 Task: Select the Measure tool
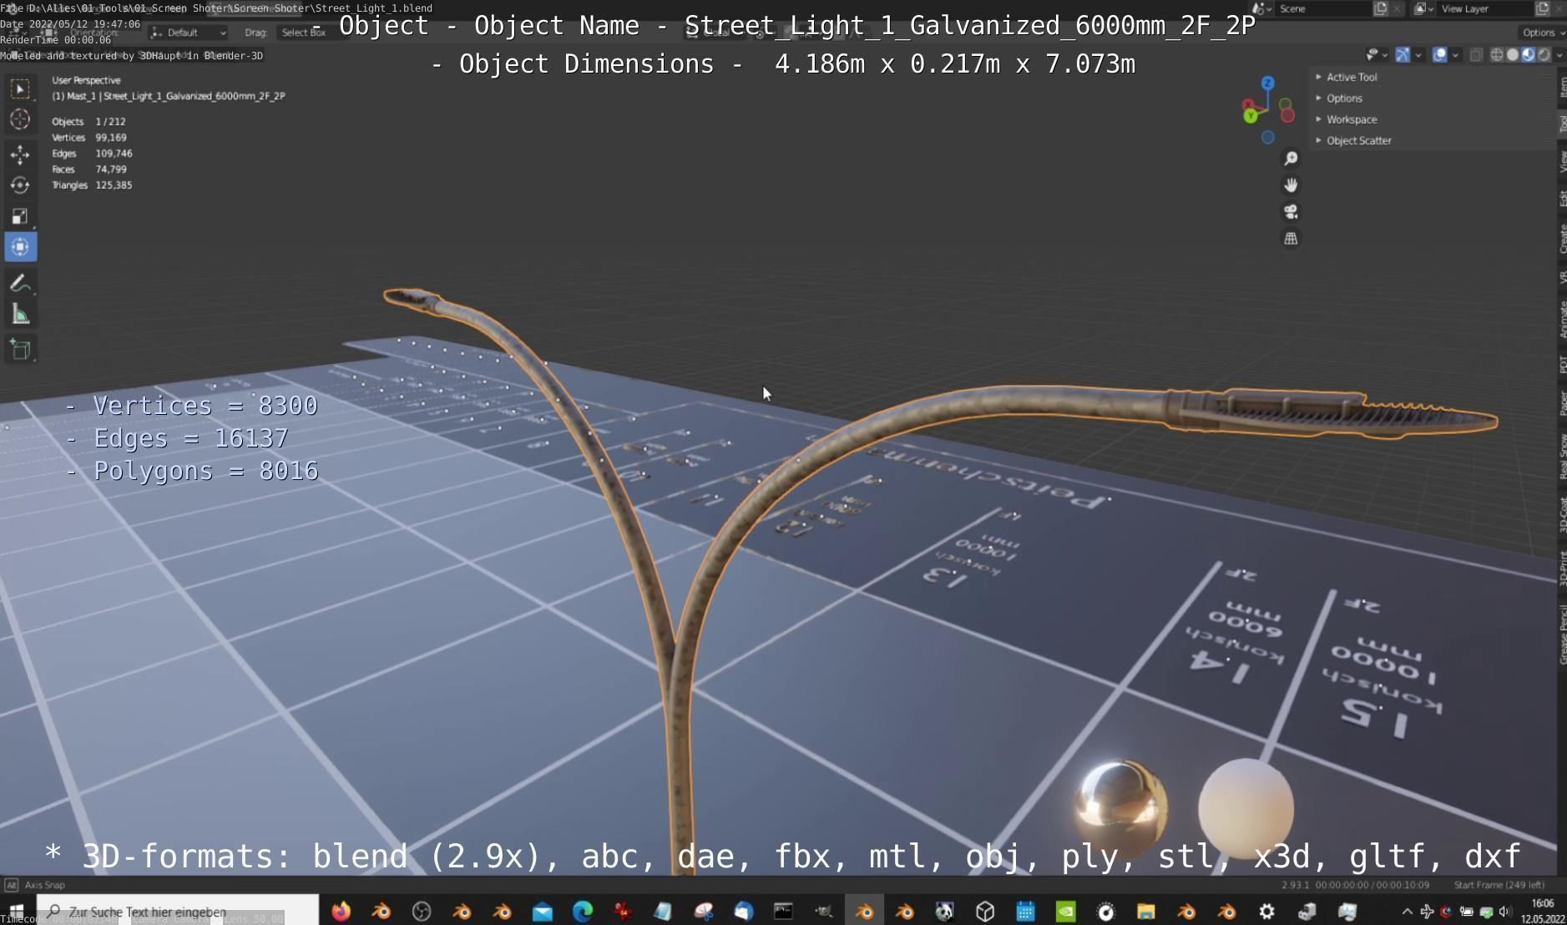[x=20, y=315]
